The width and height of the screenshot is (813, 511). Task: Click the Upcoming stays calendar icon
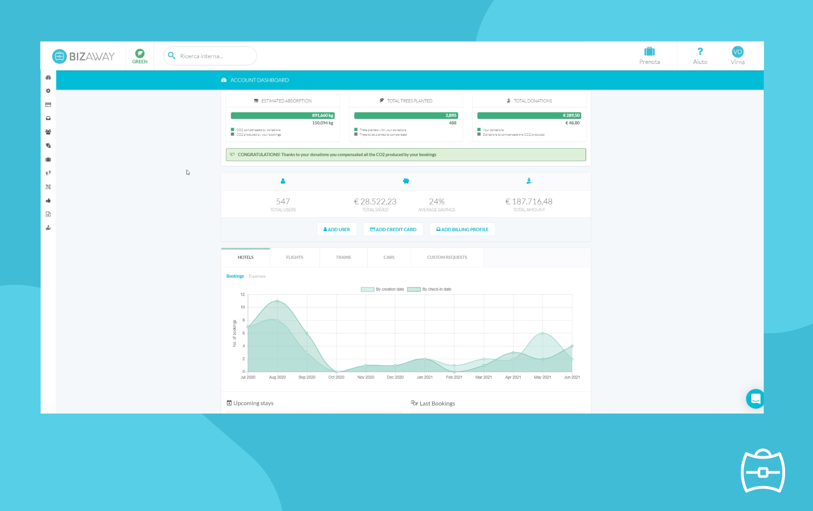pyautogui.click(x=229, y=403)
